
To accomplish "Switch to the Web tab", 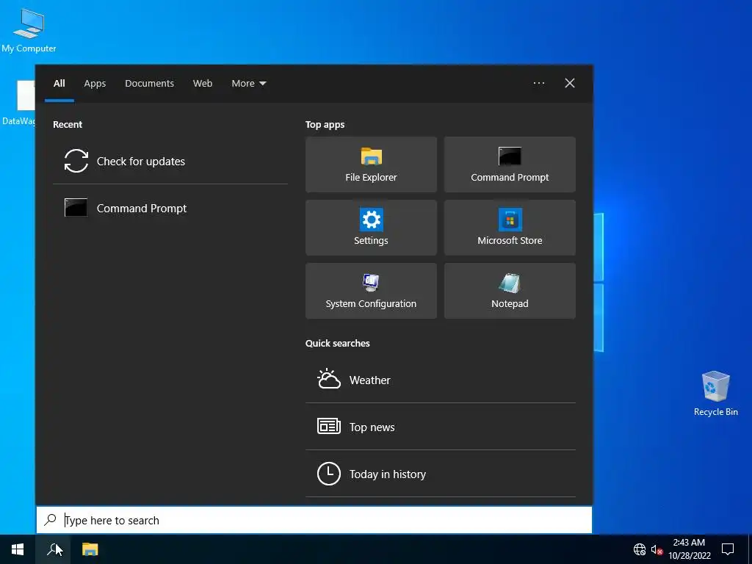I will click(x=203, y=83).
